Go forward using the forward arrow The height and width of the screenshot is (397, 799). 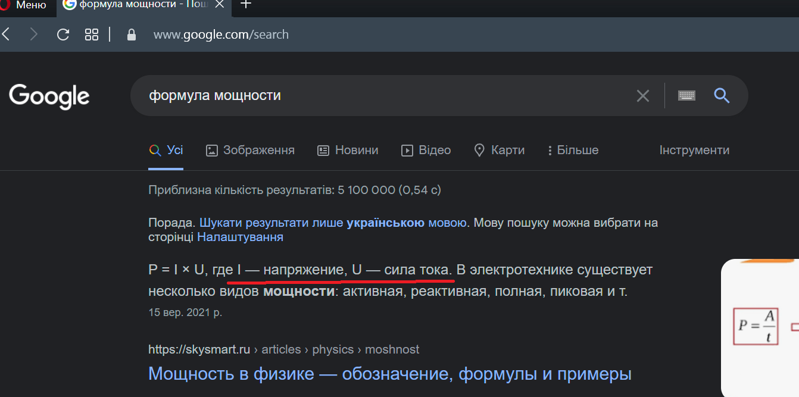coord(33,35)
